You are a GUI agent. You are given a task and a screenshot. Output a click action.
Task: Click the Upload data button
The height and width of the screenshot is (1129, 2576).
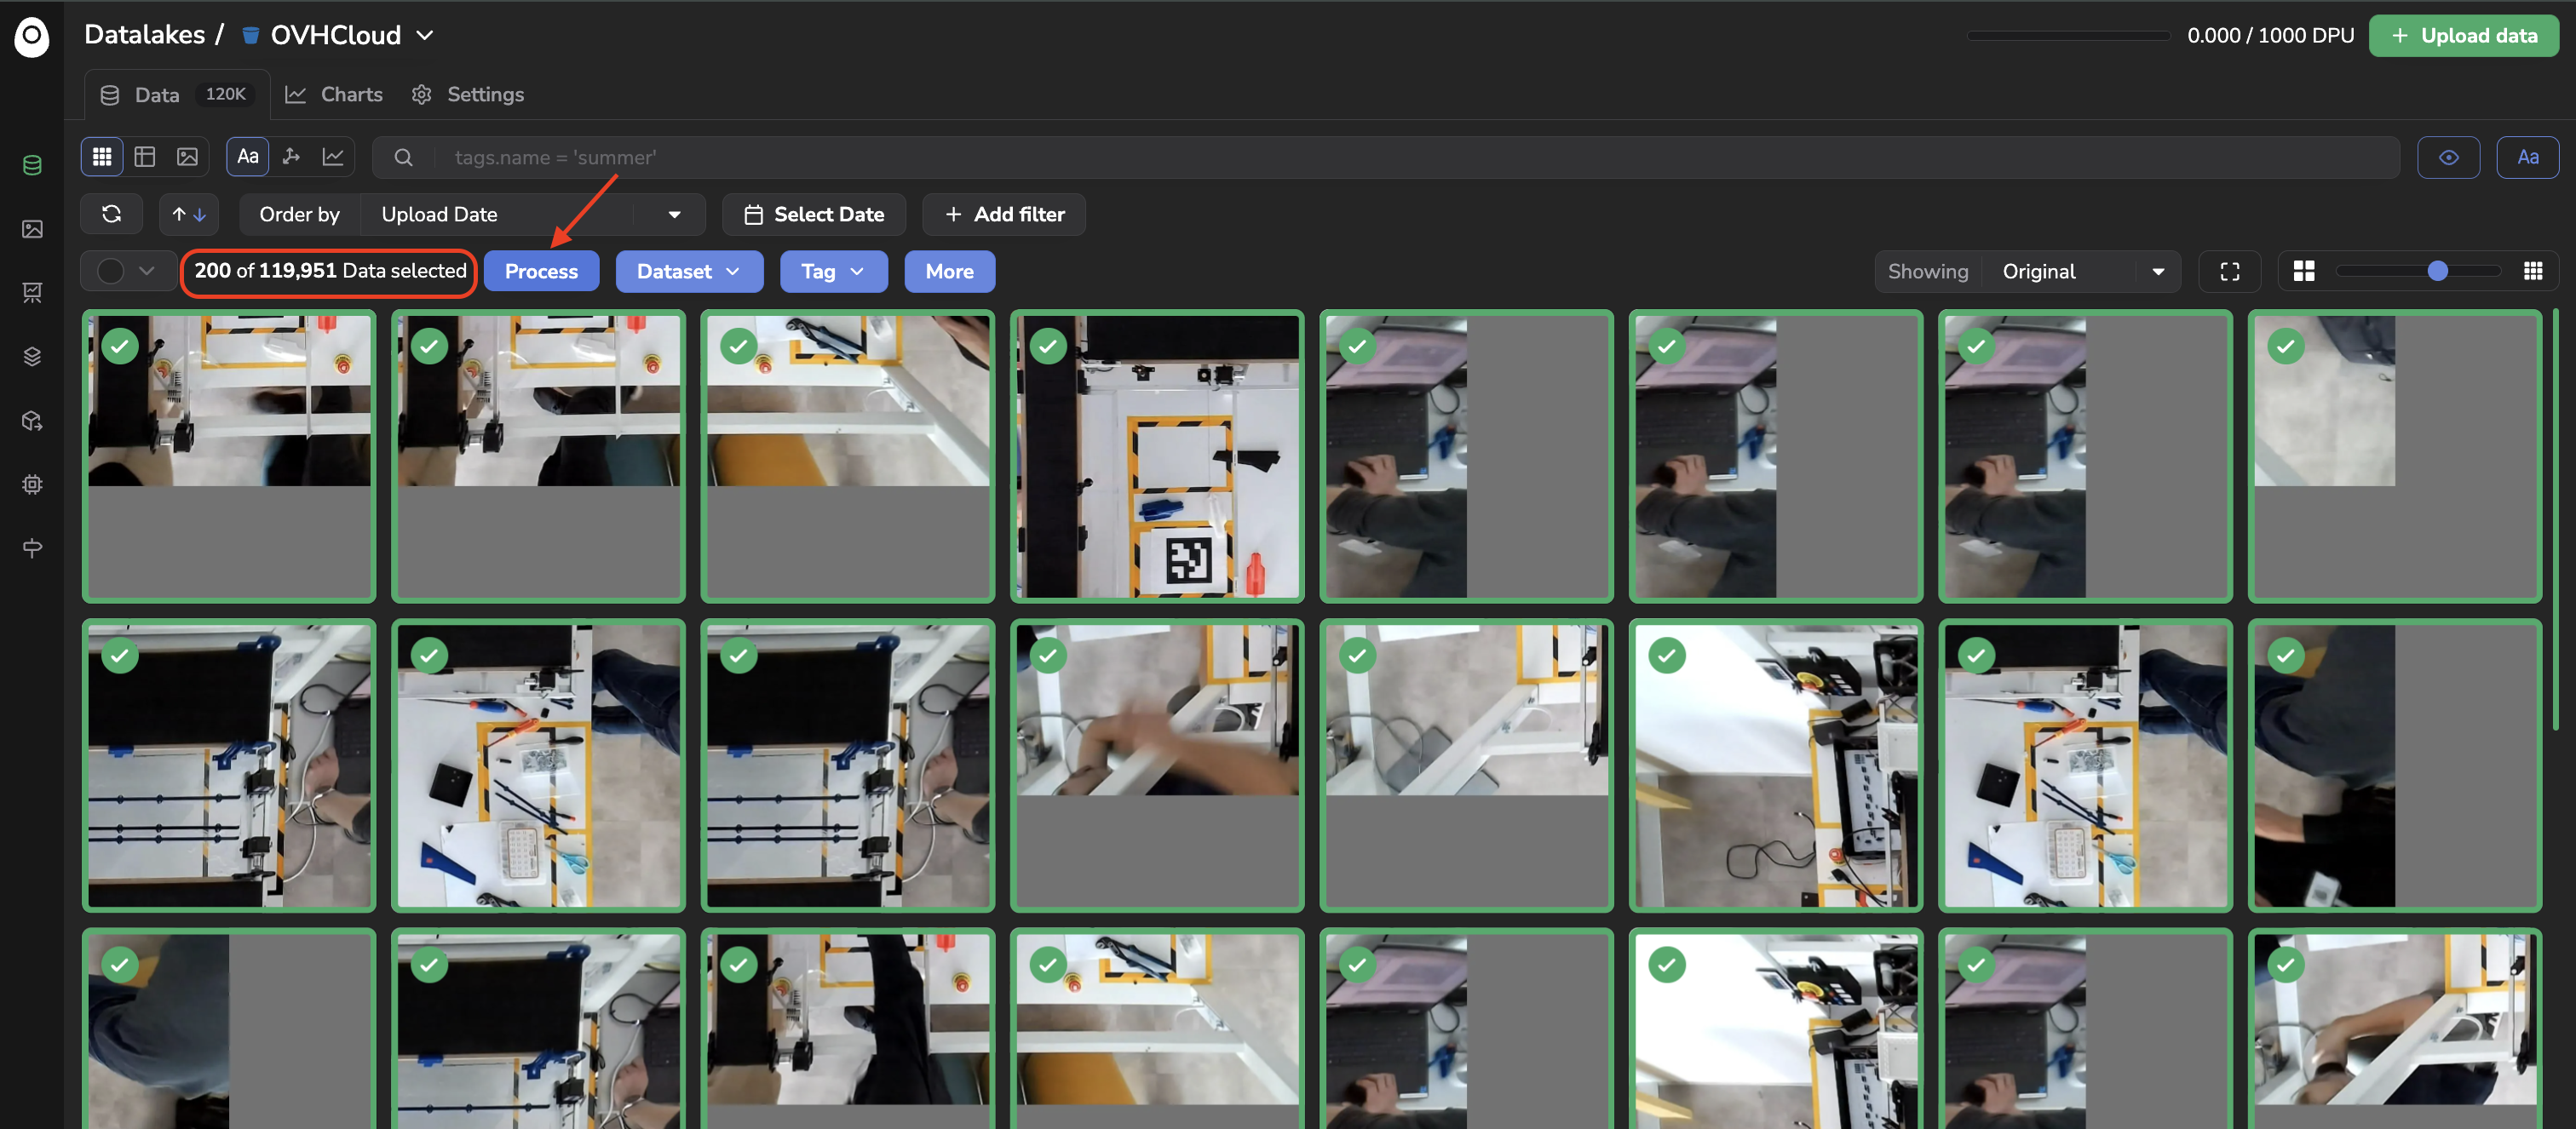(x=2464, y=36)
